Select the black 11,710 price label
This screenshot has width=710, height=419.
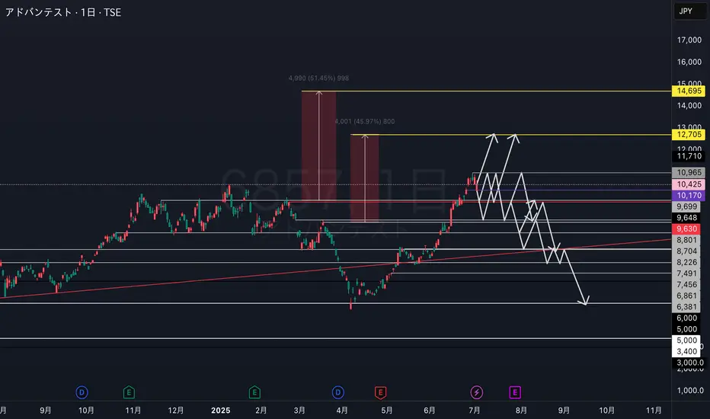pyautogui.click(x=688, y=156)
